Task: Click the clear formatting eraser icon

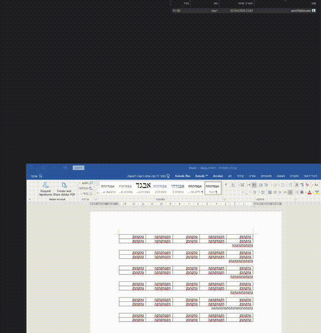Action: (307, 185)
